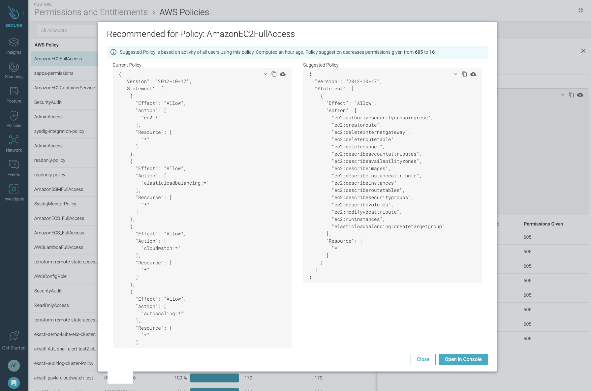This screenshot has width=591, height=391.
Task: Select zappa-permissions policy row
Action: pyautogui.click(x=65, y=73)
